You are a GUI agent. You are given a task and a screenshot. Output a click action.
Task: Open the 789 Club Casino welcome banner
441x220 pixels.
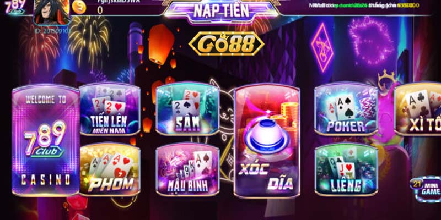(x=45, y=140)
